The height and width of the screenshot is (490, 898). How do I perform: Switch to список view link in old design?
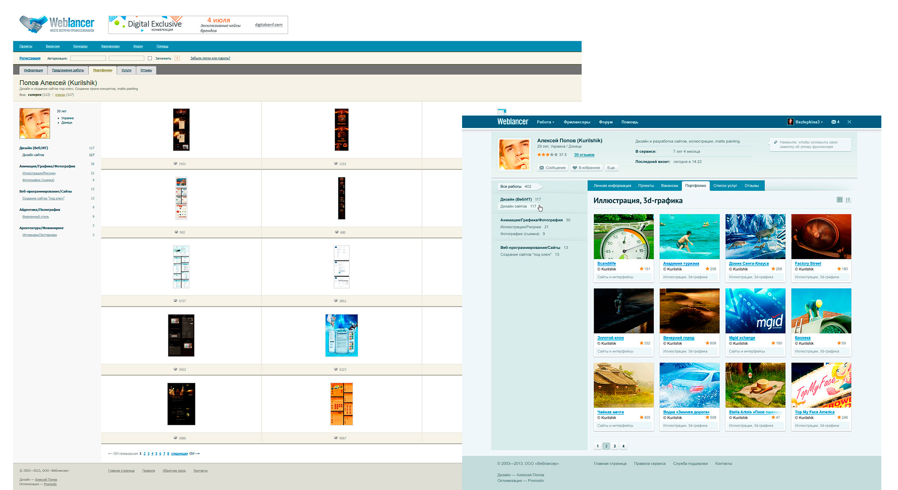click(60, 95)
